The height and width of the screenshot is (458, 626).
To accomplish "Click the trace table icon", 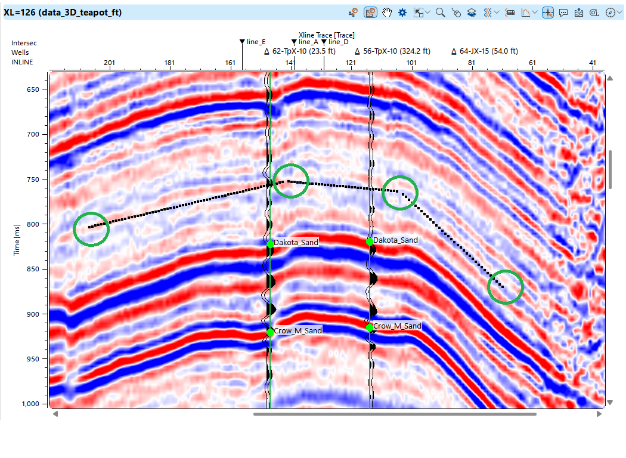I will pos(510,12).
